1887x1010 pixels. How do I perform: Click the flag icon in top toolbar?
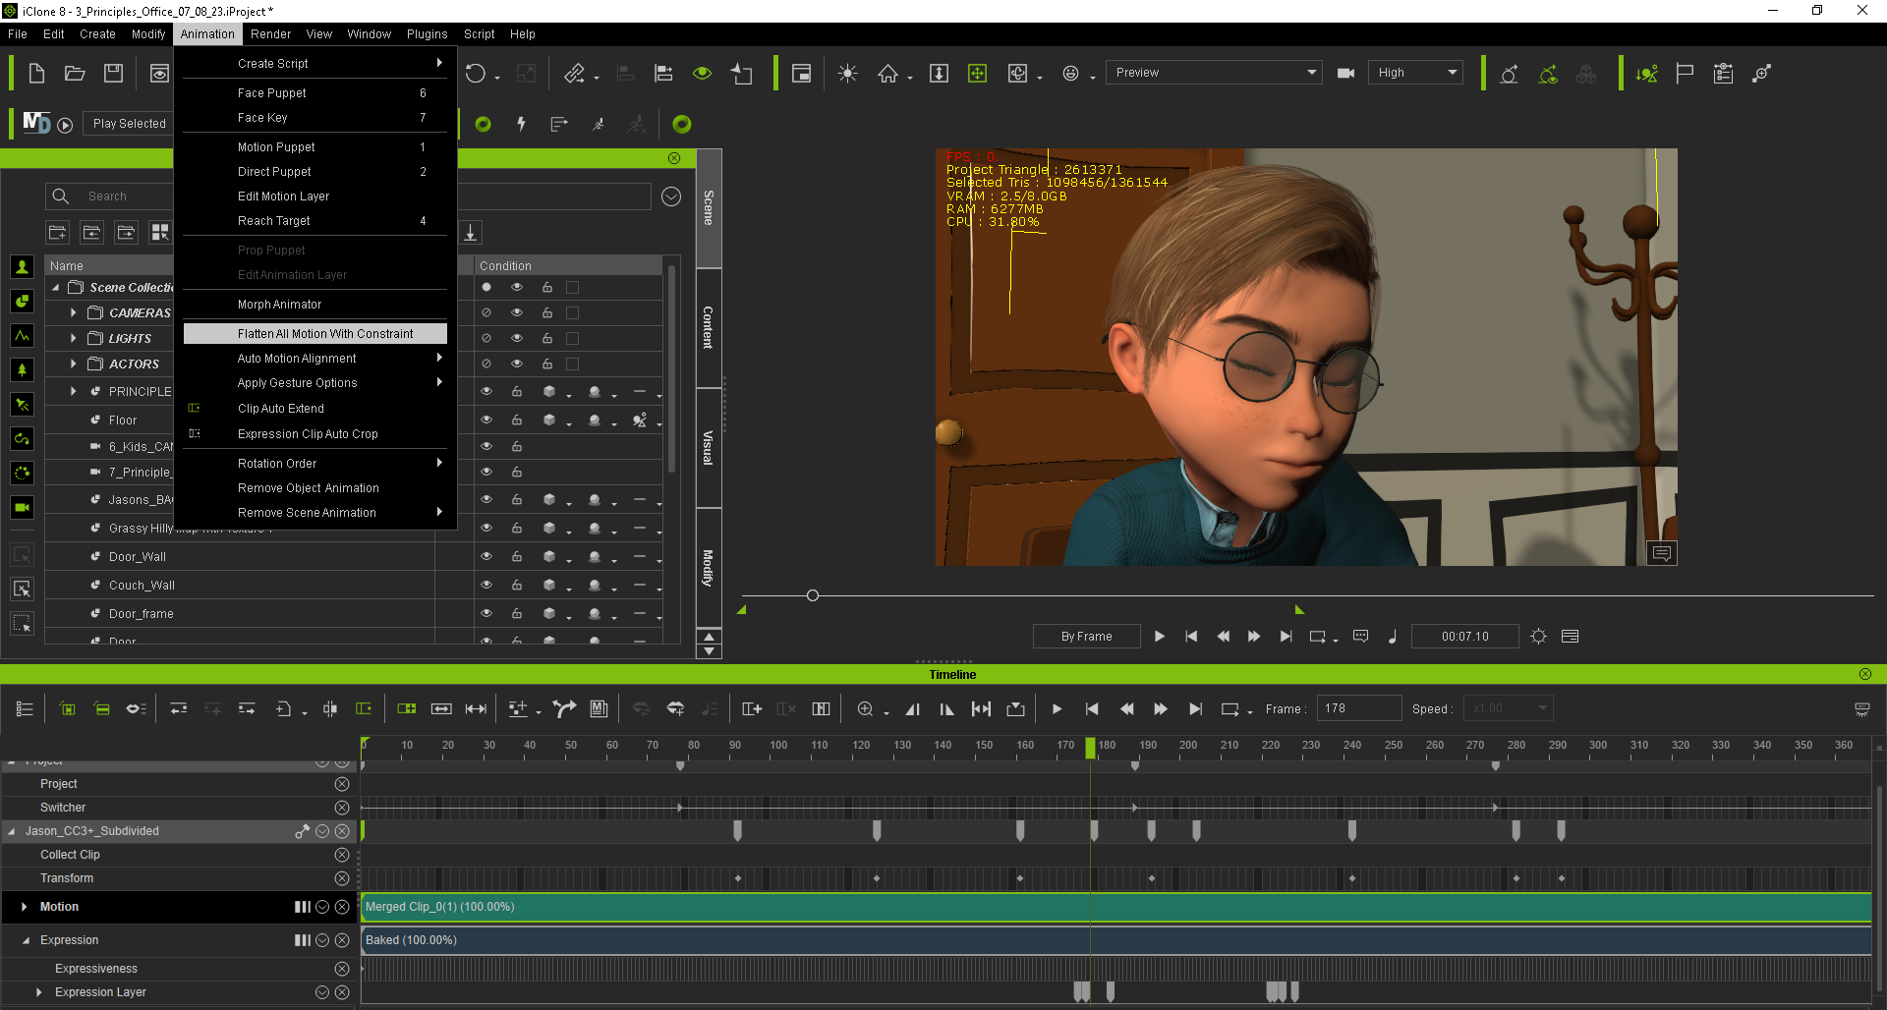pyautogui.click(x=1685, y=74)
